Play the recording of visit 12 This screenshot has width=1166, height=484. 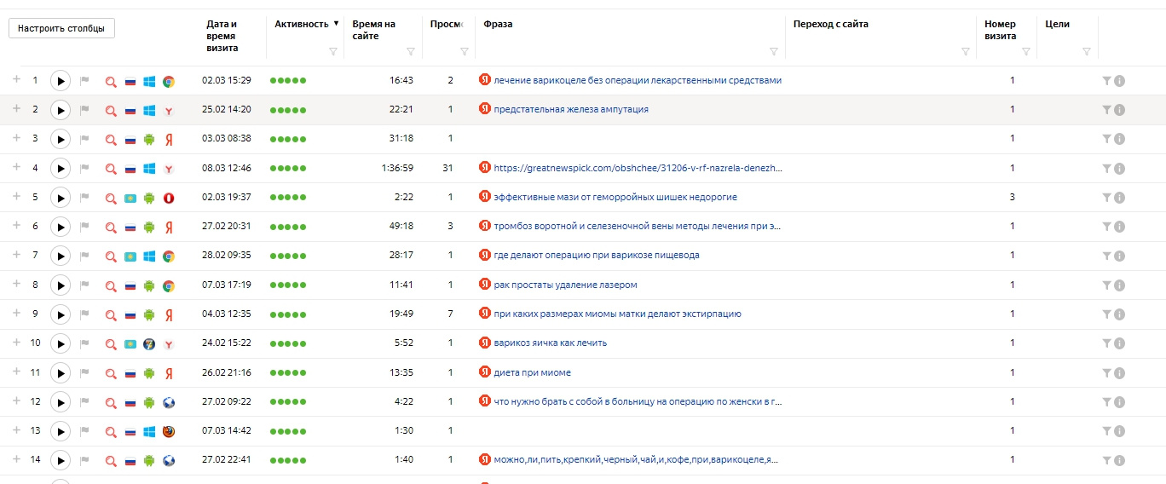coord(60,402)
